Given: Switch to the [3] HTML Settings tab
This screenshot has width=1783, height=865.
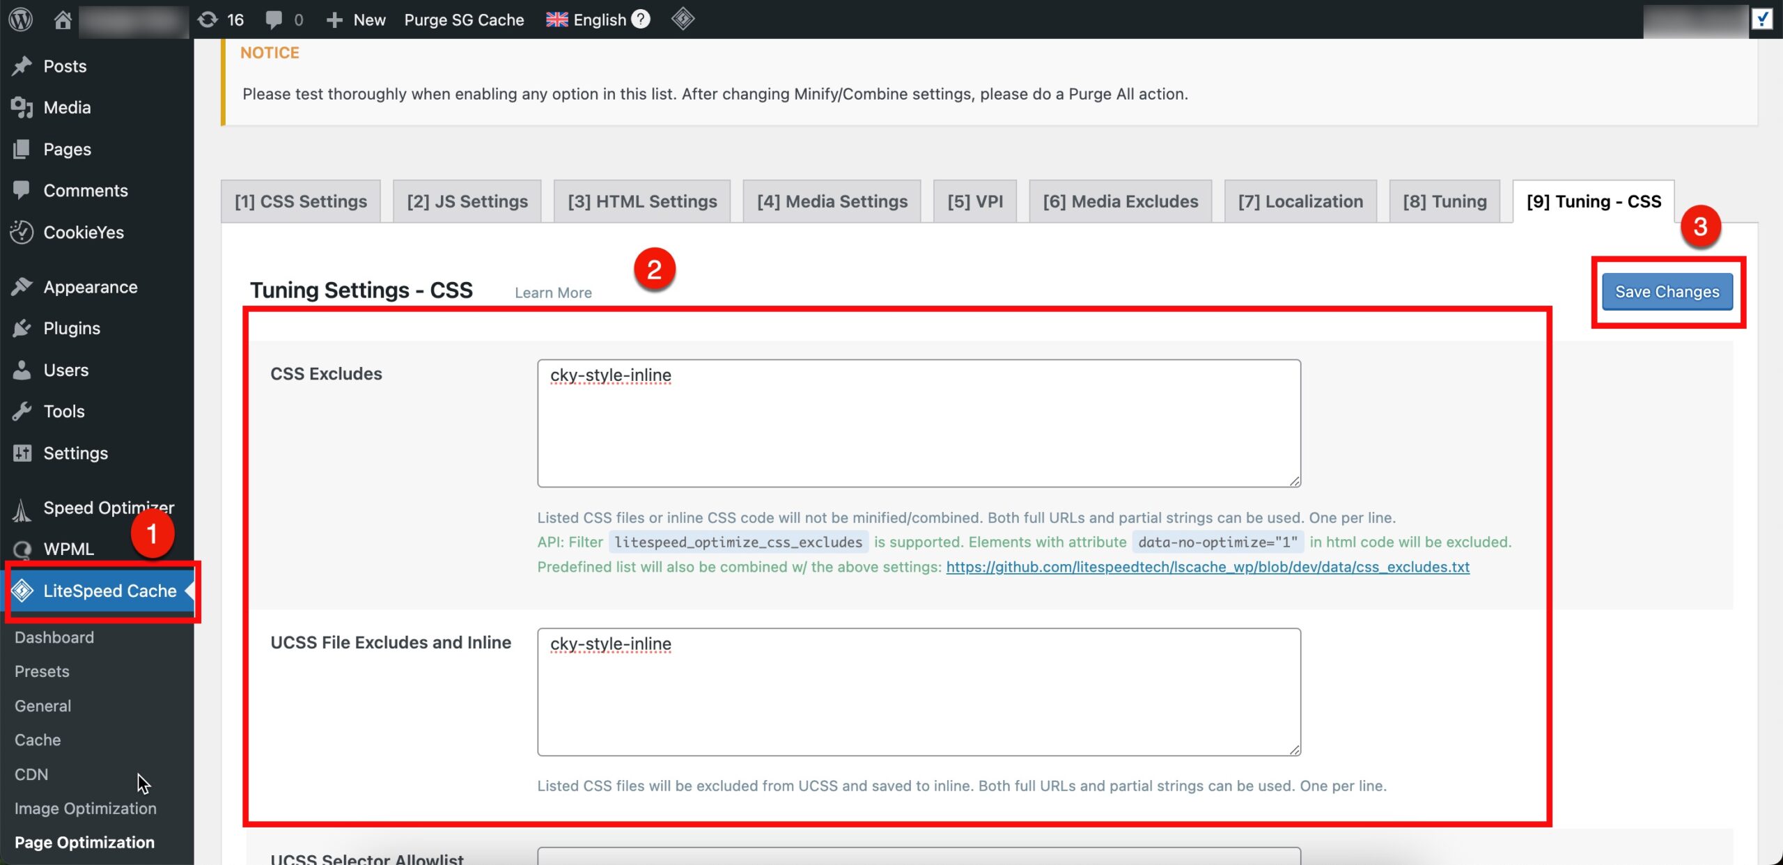Looking at the screenshot, I should click(x=642, y=201).
